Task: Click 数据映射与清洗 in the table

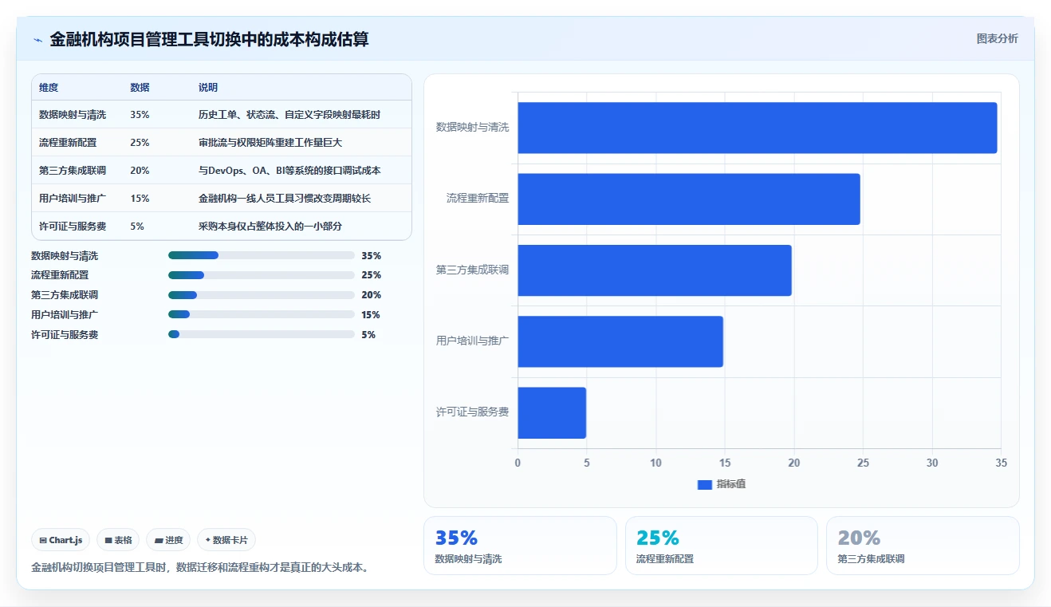Action: [x=73, y=115]
